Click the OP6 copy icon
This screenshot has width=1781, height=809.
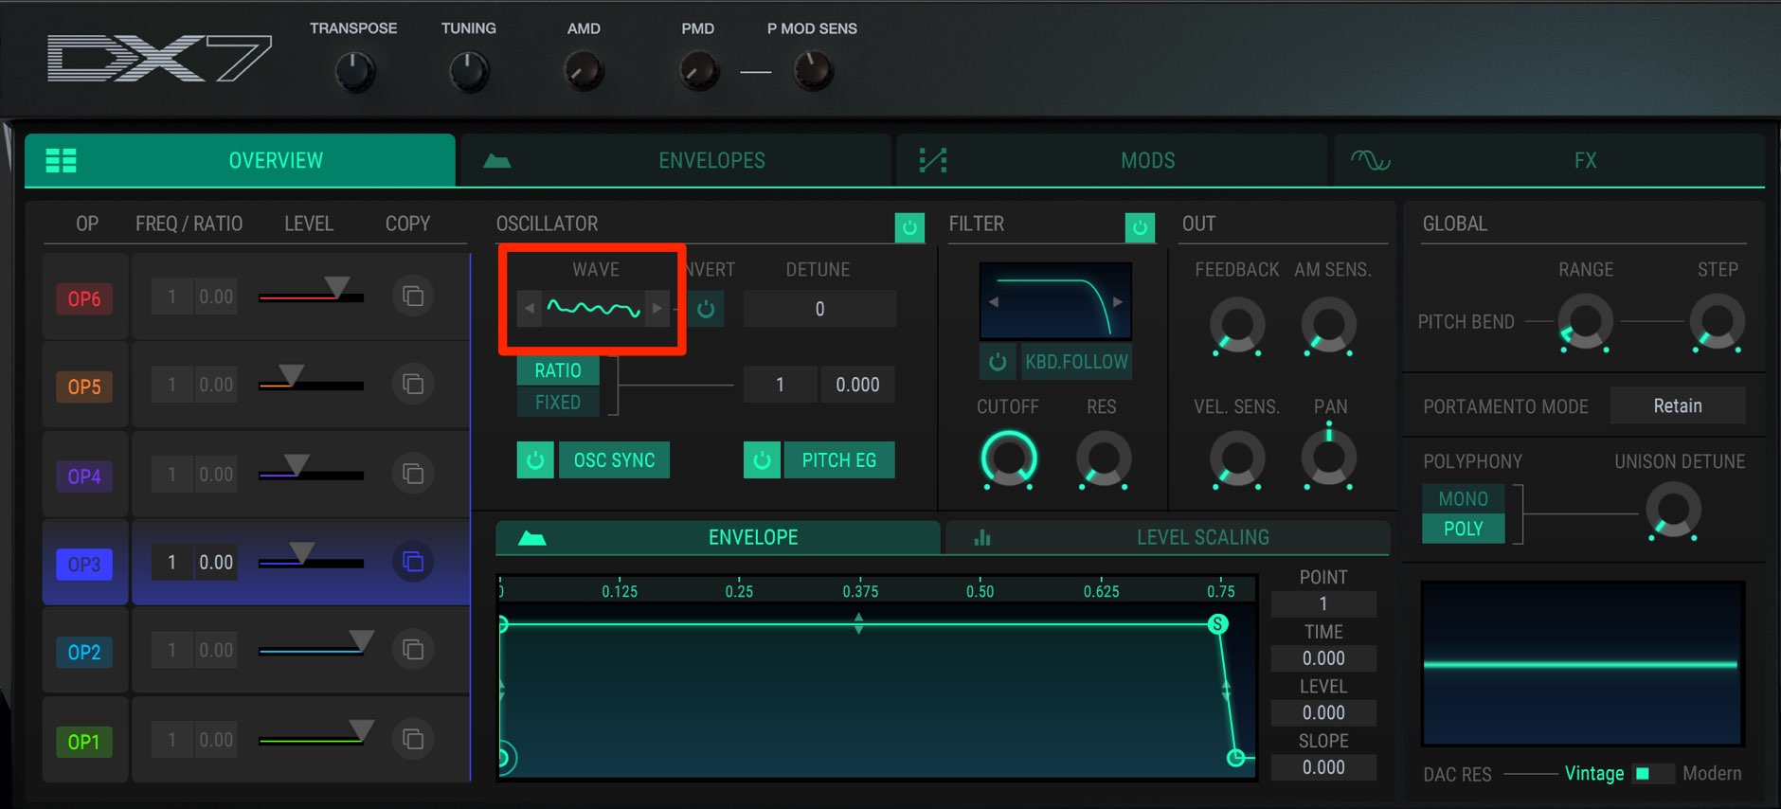(413, 297)
